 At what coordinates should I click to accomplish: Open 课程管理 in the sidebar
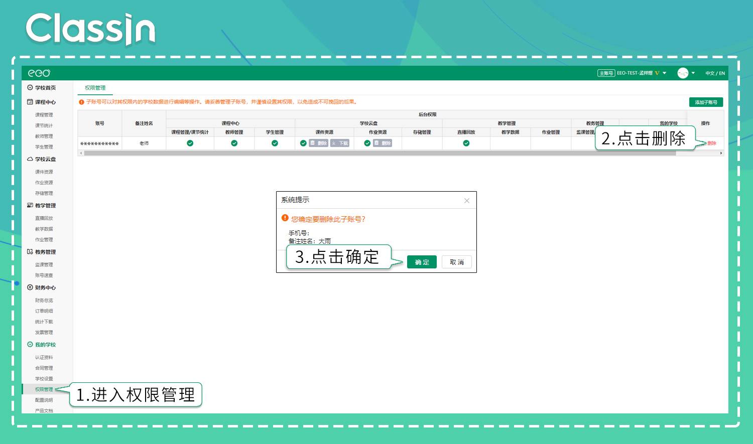[x=44, y=115]
